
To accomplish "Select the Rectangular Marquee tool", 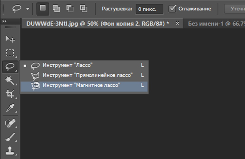I will coord(10,53).
